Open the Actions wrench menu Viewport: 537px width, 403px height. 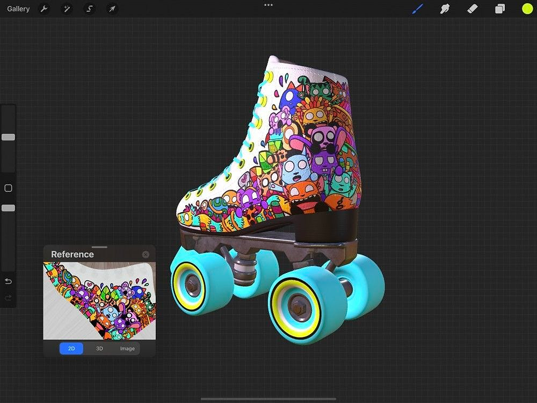coord(44,9)
